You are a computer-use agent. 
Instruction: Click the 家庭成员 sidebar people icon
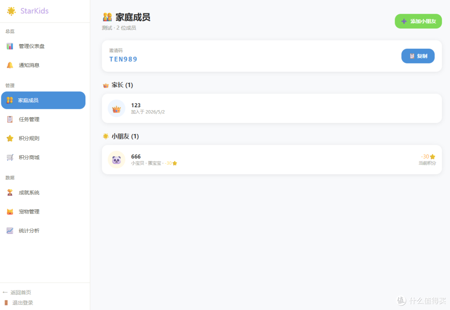(x=10, y=100)
